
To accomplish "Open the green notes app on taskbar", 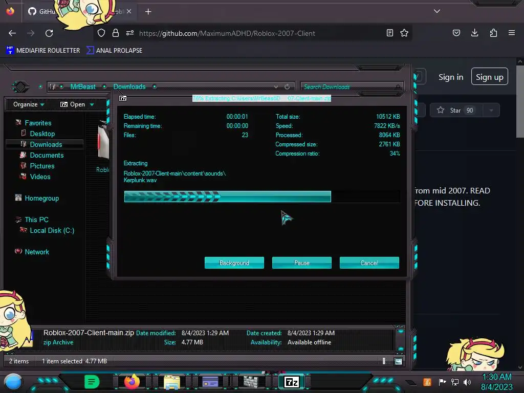I will [92, 382].
